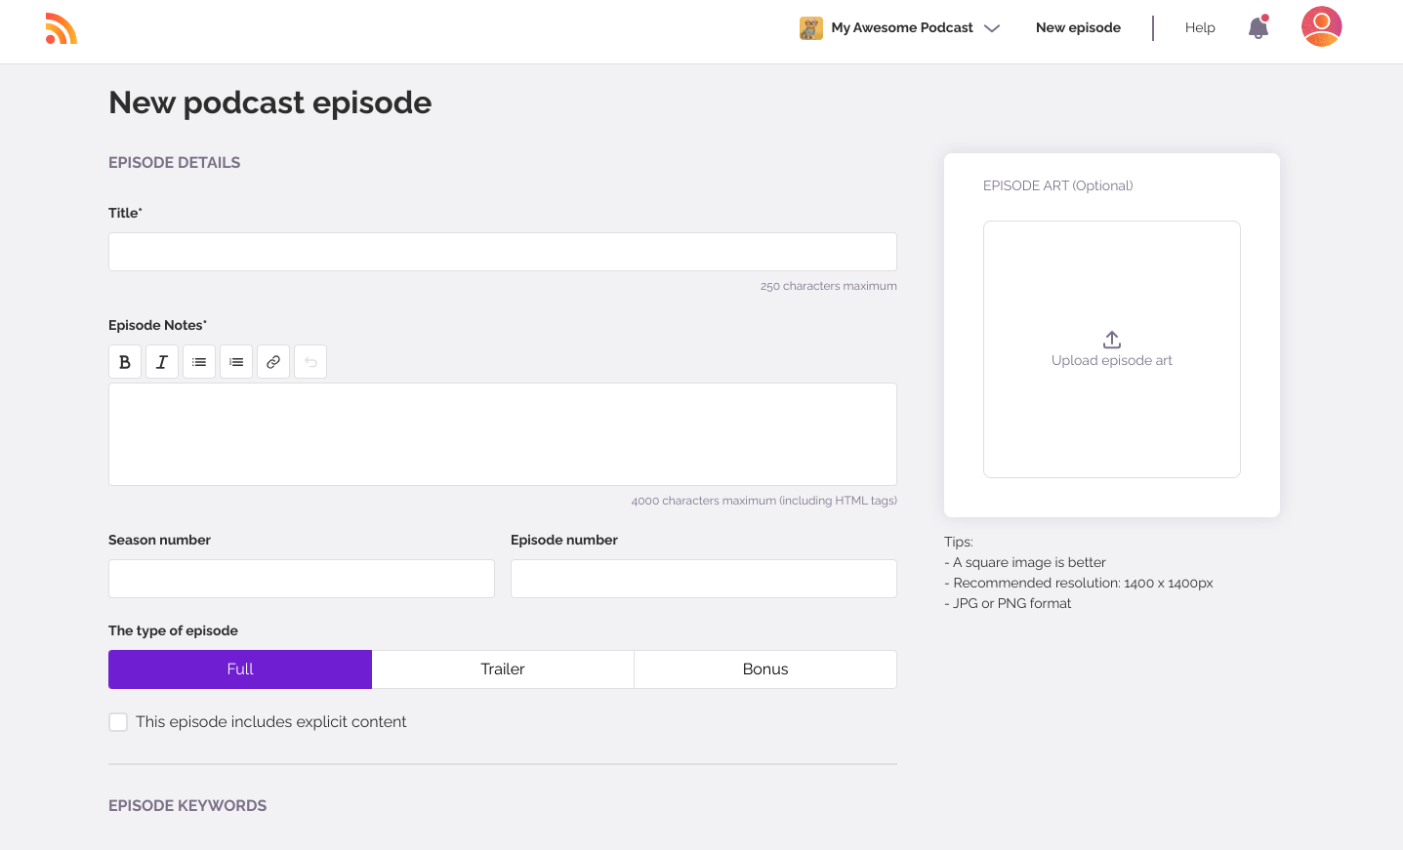The width and height of the screenshot is (1403, 850).
Task: Open notifications via the bell icon
Action: 1258,27
